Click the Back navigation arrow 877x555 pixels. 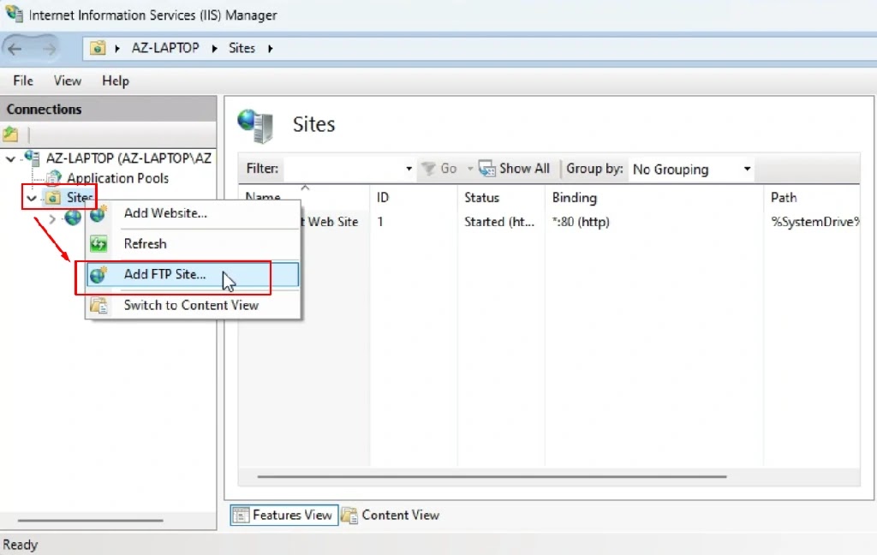15,49
